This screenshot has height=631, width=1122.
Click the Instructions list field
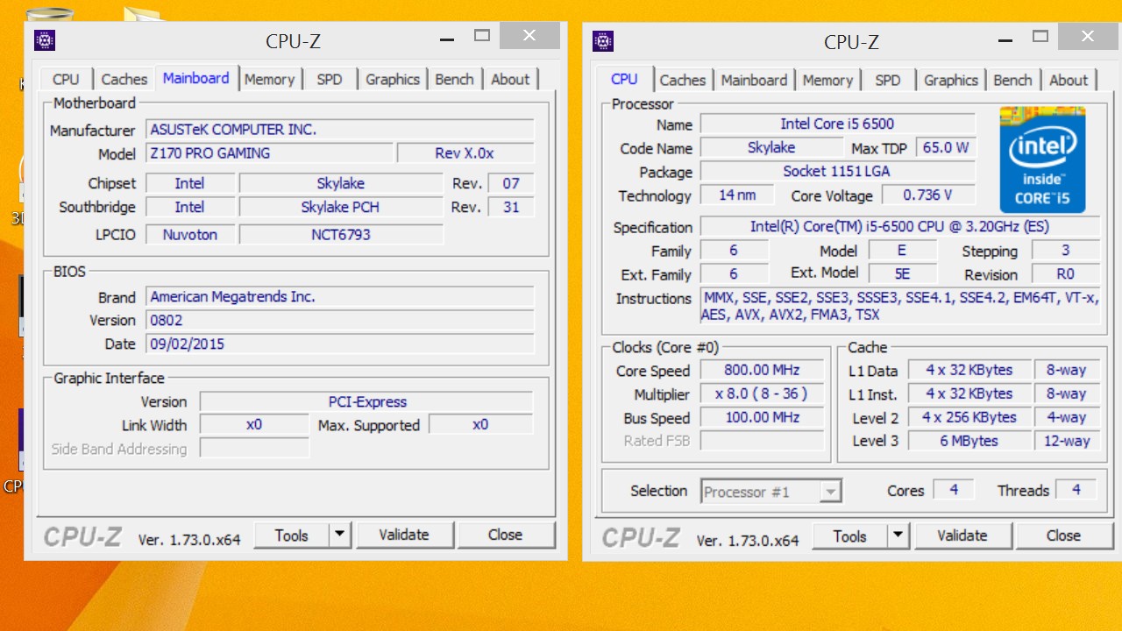(x=900, y=307)
